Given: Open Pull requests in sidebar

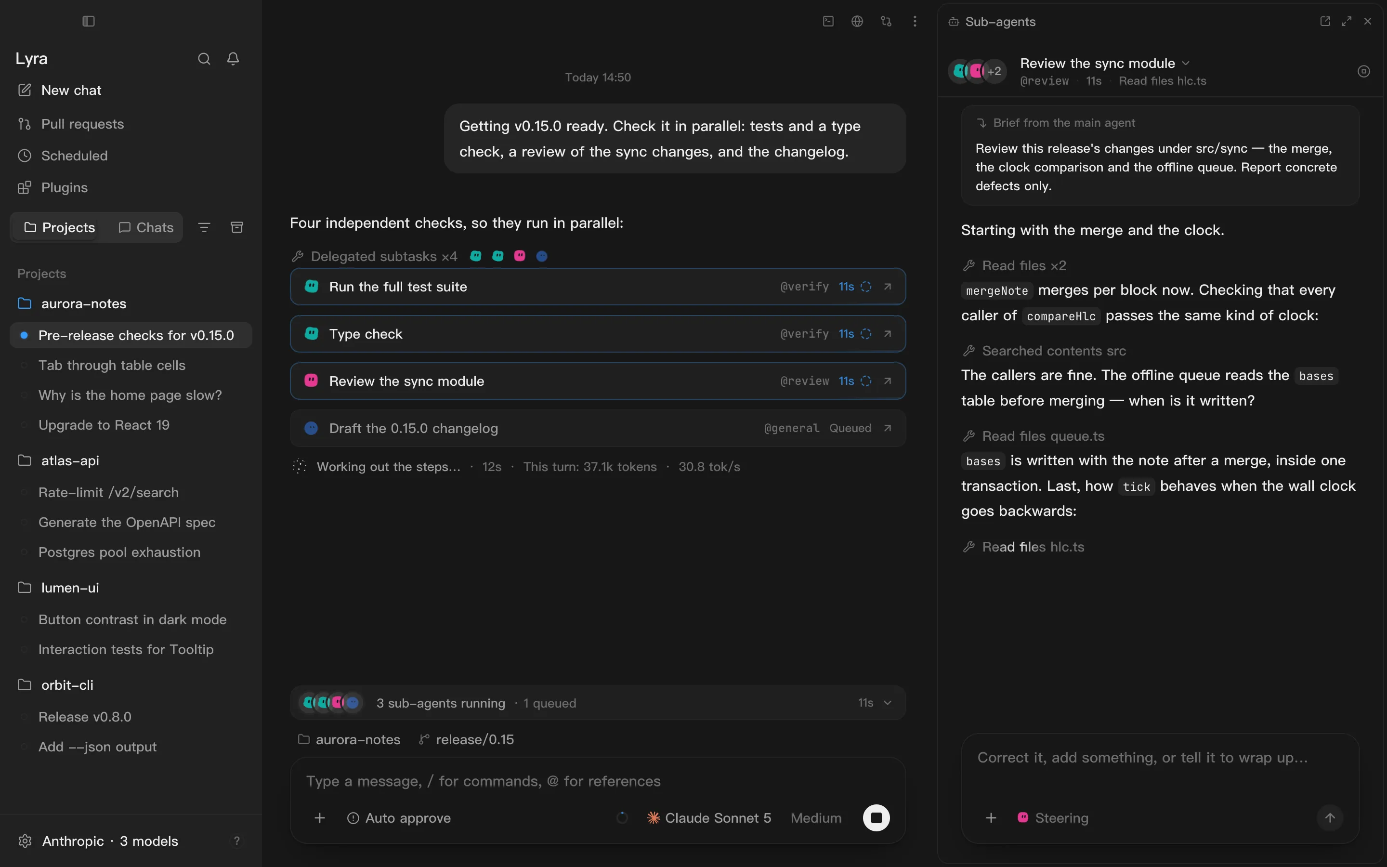Looking at the screenshot, I should 82,124.
